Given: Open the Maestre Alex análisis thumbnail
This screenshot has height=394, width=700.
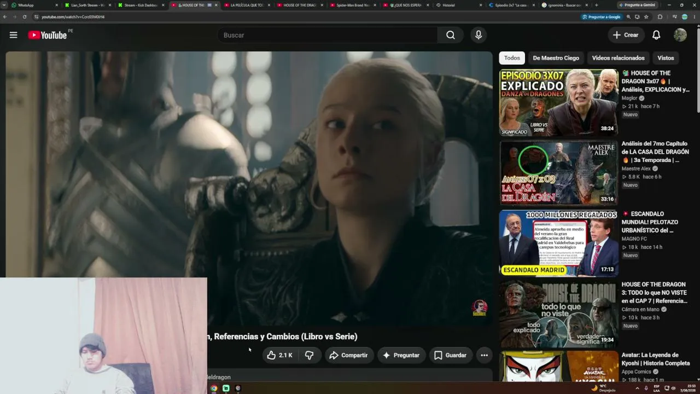Looking at the screenshot, I should coord(558,173).
